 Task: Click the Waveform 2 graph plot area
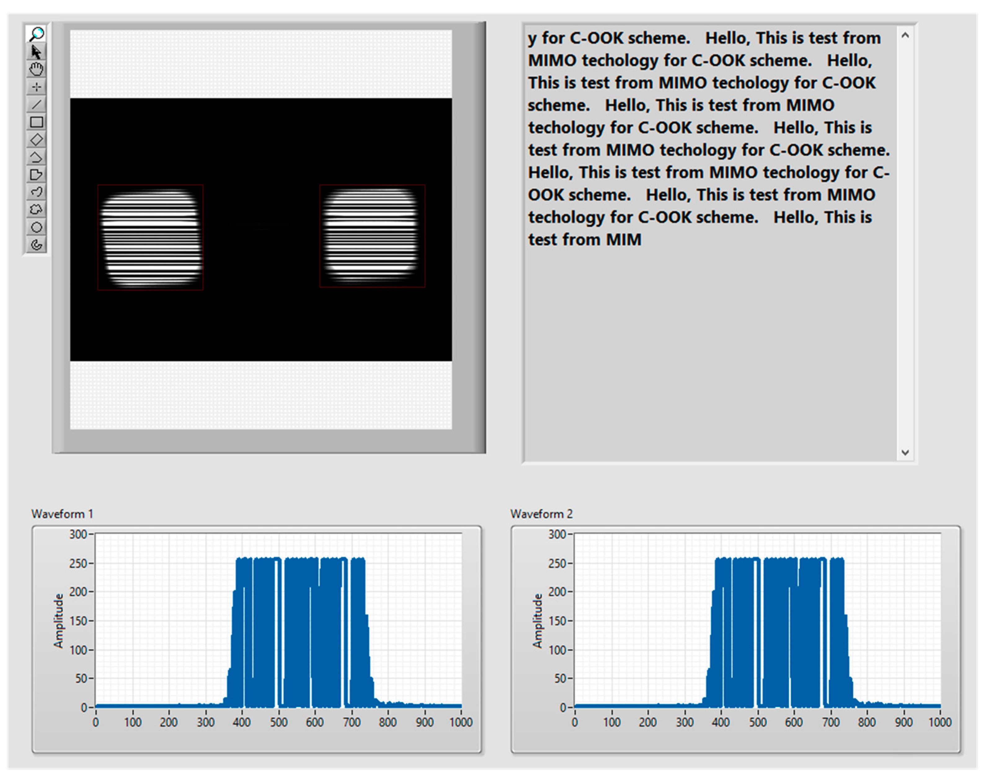click(x=757, y=620)
